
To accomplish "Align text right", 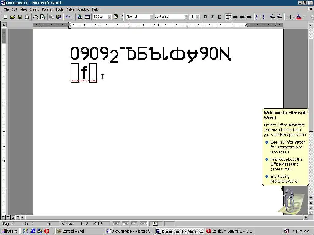I will pyautogui.click(x=242, y=17).
